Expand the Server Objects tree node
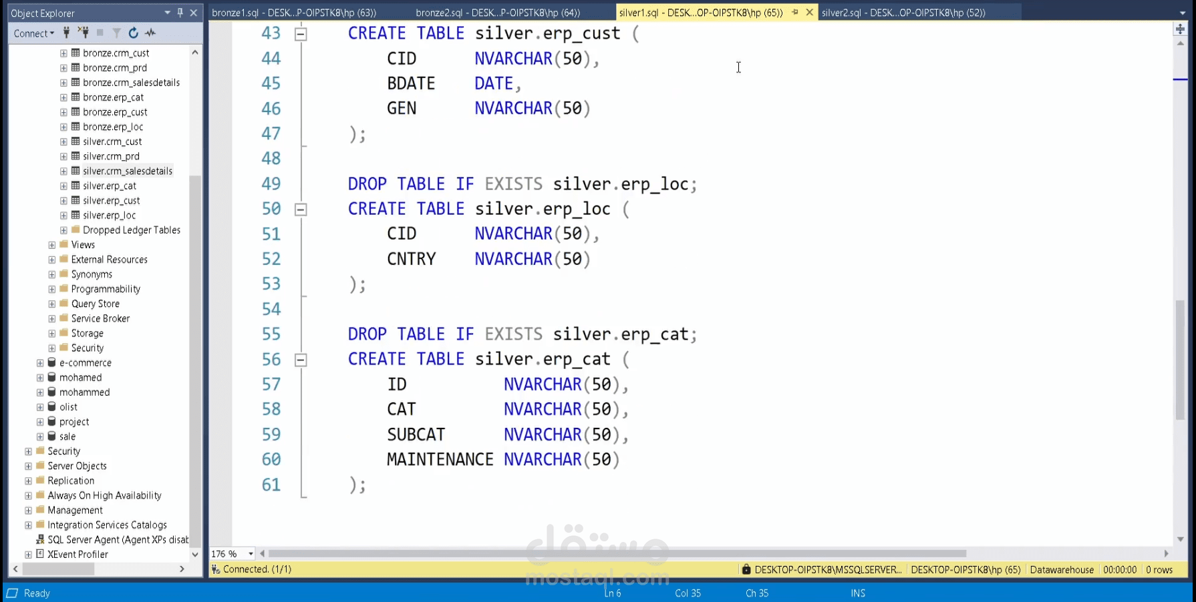The width and height of the screenshot is (1196, 602). point(27,466)
